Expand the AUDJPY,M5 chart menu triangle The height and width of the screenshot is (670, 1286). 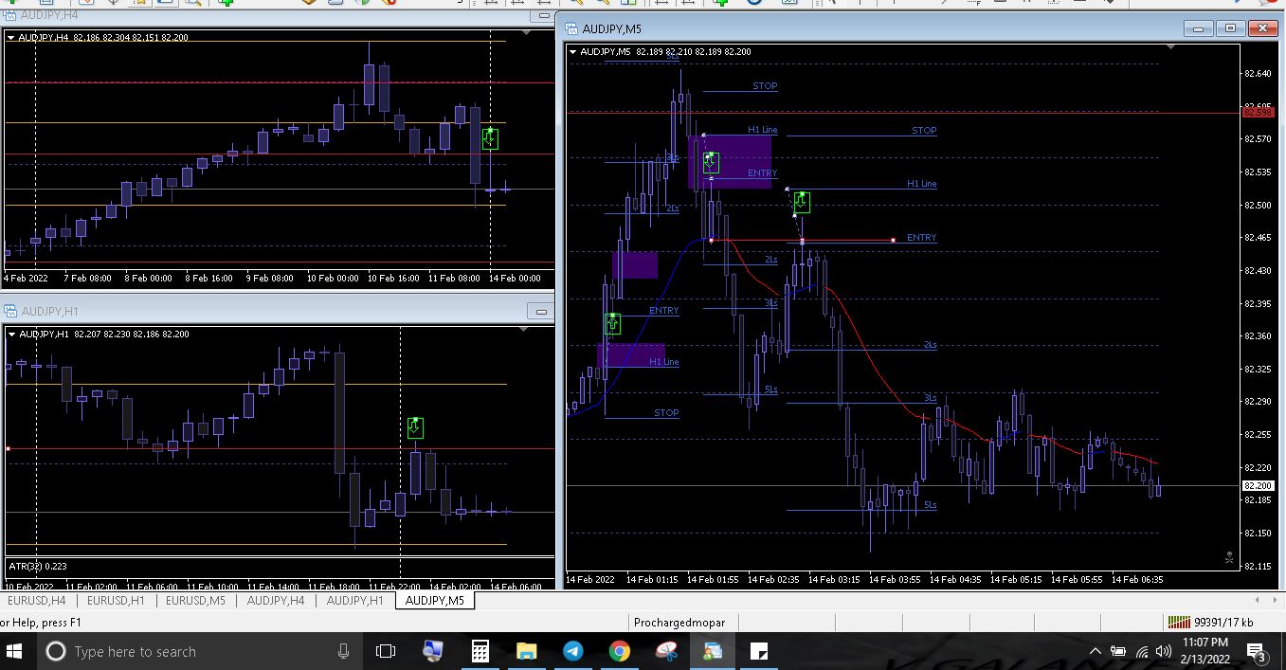pyautogui.click(x=572, y=52)
